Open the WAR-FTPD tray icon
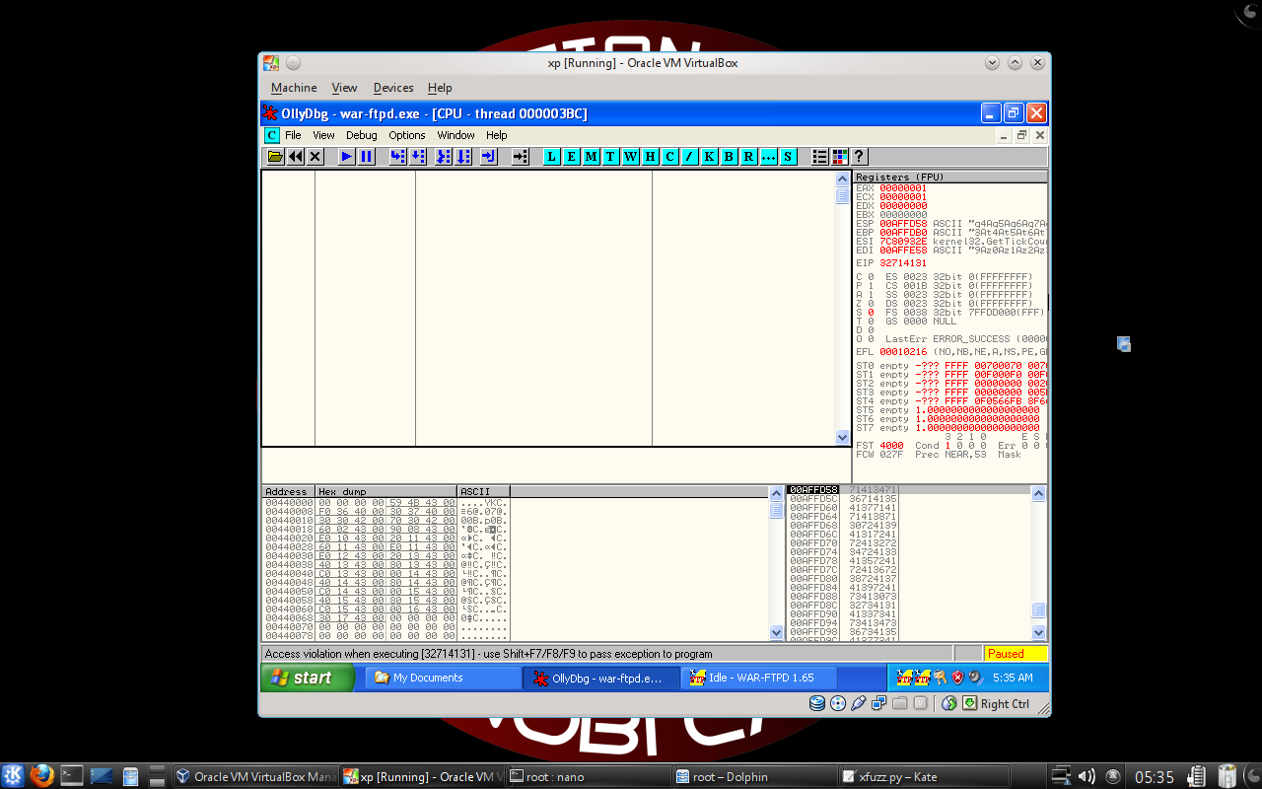Viewport: 1262px width, 789px height. [x=921, y=678]
